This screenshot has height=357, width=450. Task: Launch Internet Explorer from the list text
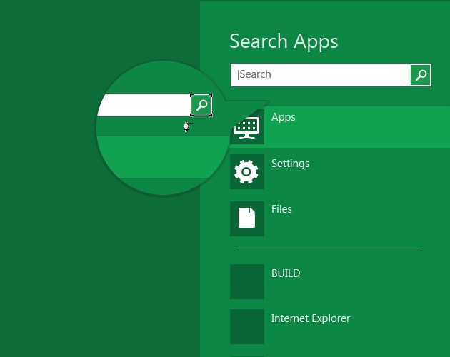coord(310,318)
